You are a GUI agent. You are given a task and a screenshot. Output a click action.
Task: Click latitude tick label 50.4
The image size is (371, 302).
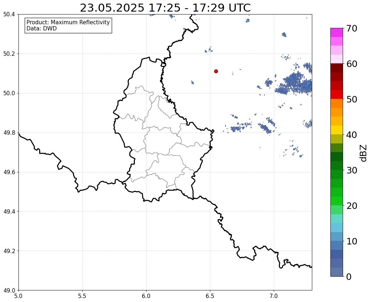click(x=9, y=14)
